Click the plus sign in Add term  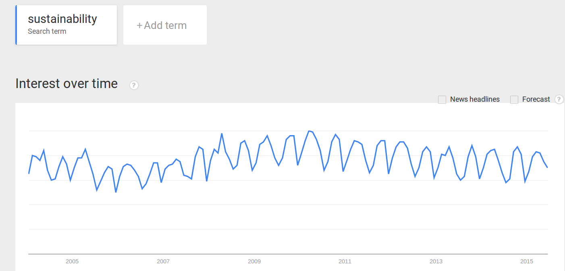pyautogui.click(x=139, y=25)
